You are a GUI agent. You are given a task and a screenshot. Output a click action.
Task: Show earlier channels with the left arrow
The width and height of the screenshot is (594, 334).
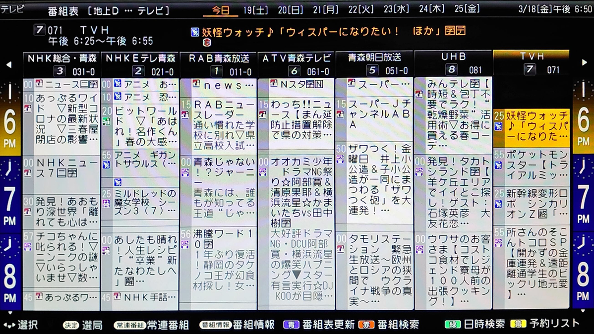pos(9,64)
